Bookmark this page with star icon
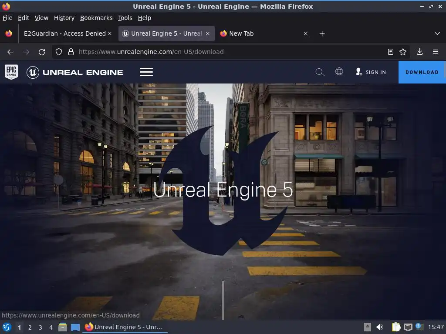The width and height of the screenshot is (446, 334). (x=403, y=52)
